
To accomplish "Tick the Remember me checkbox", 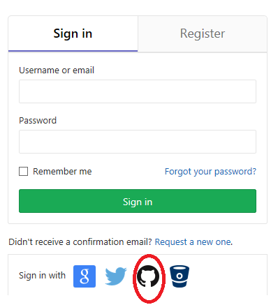I will pyautogui.click(x=23, y=171).
